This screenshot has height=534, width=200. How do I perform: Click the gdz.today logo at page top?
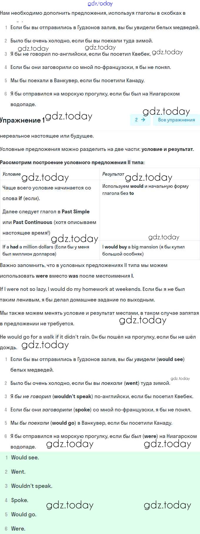(100, 4)
